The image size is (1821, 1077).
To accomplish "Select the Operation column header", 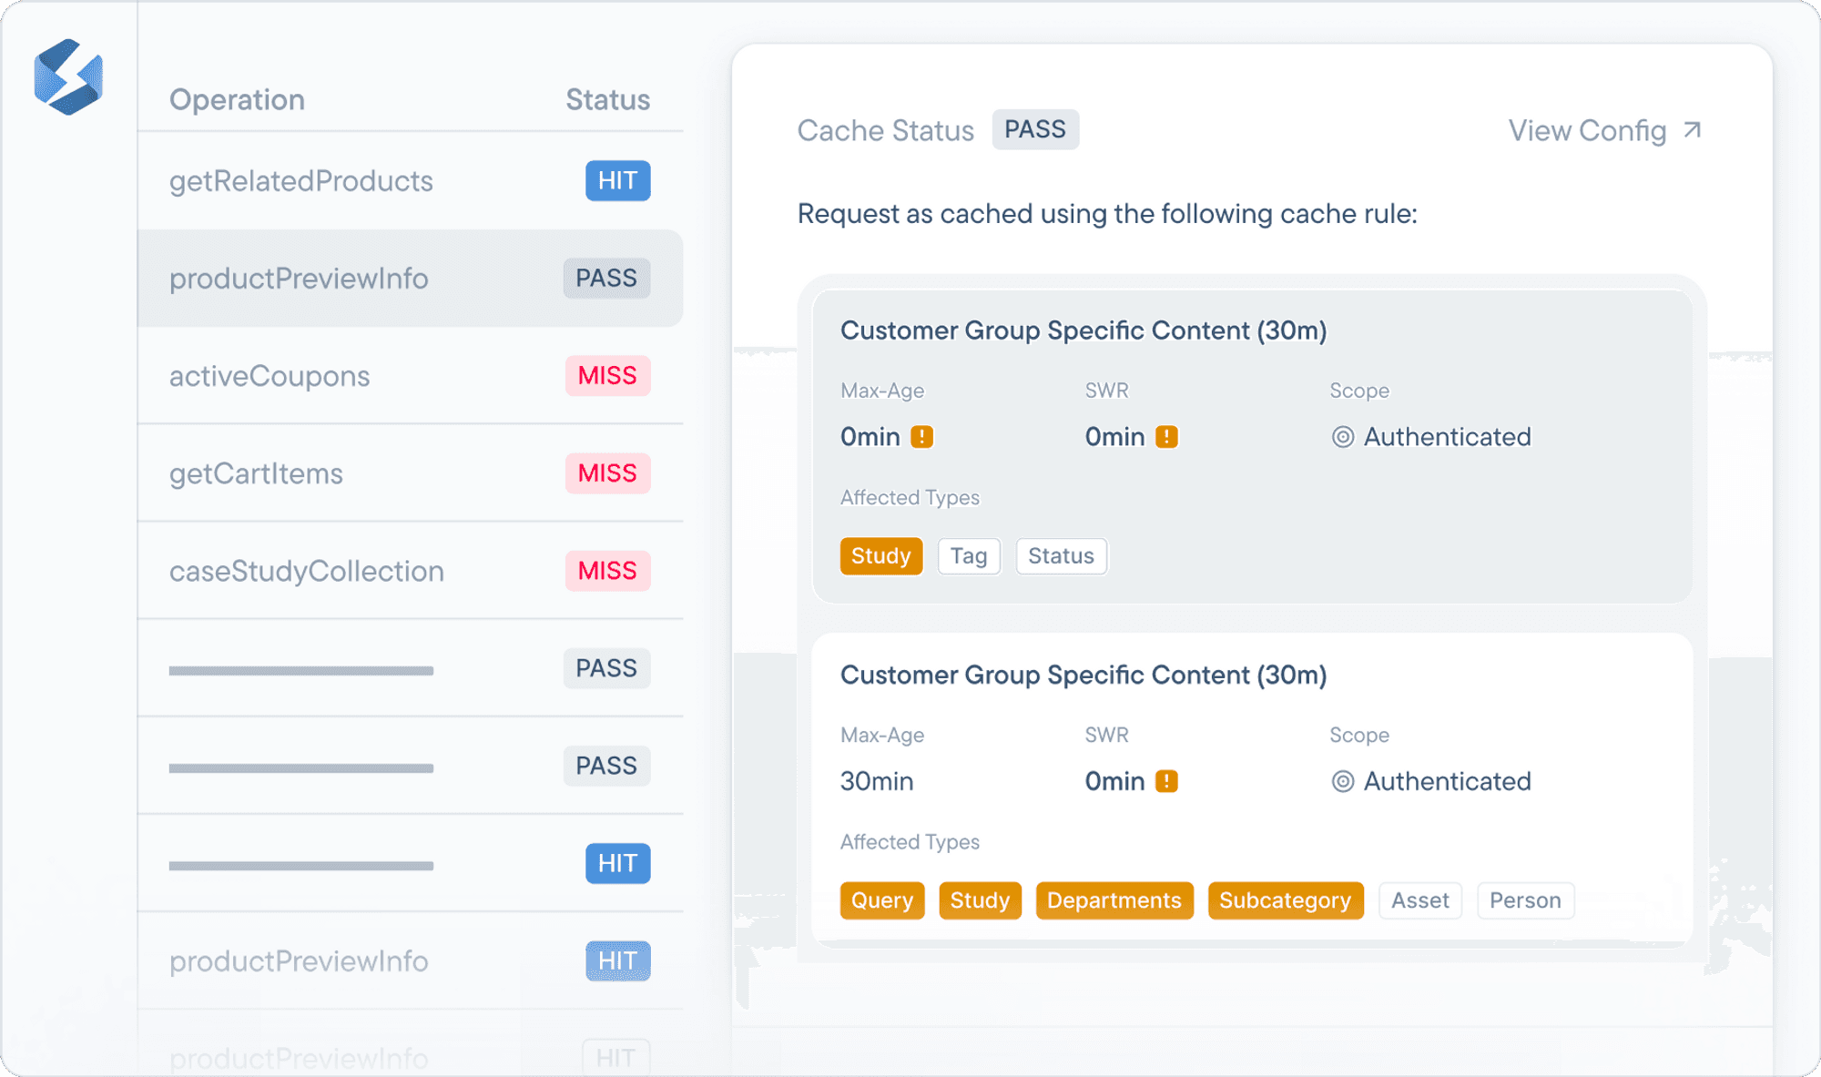I will pyautogui.click(x=237, y=99).
